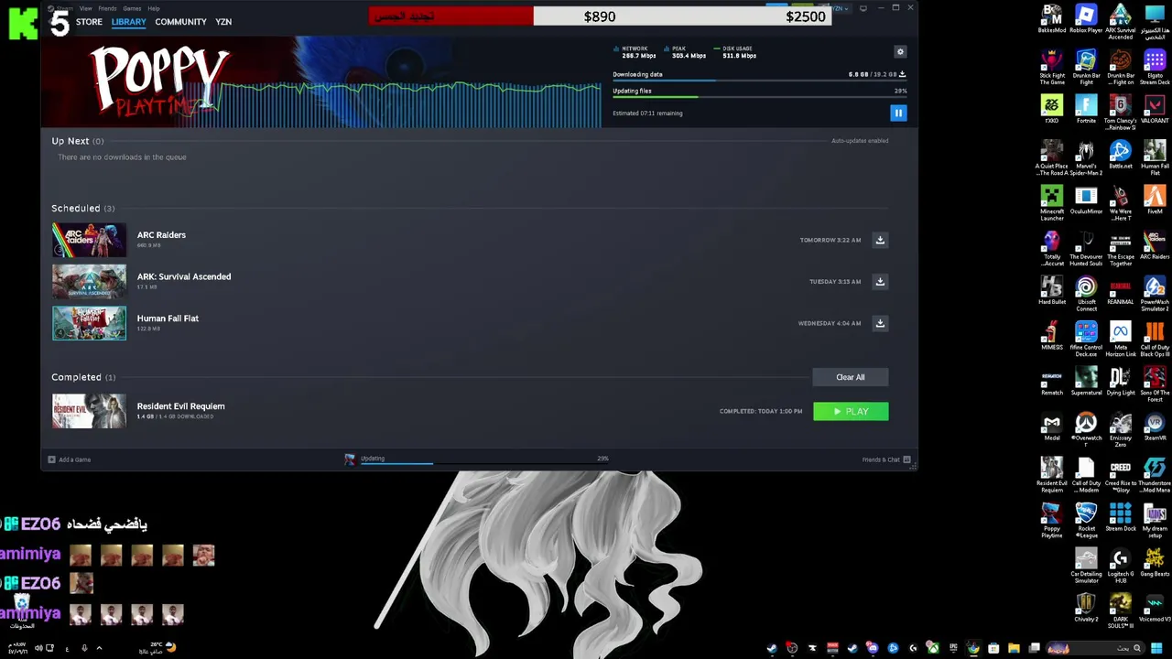Click the ARK: Survival Ascended thumbnail
This screenshot has width=1172, height=659.
coord(89,281)
